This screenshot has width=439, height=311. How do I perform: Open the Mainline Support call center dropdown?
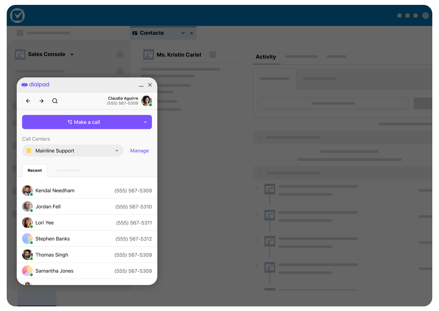coord(73,151)
